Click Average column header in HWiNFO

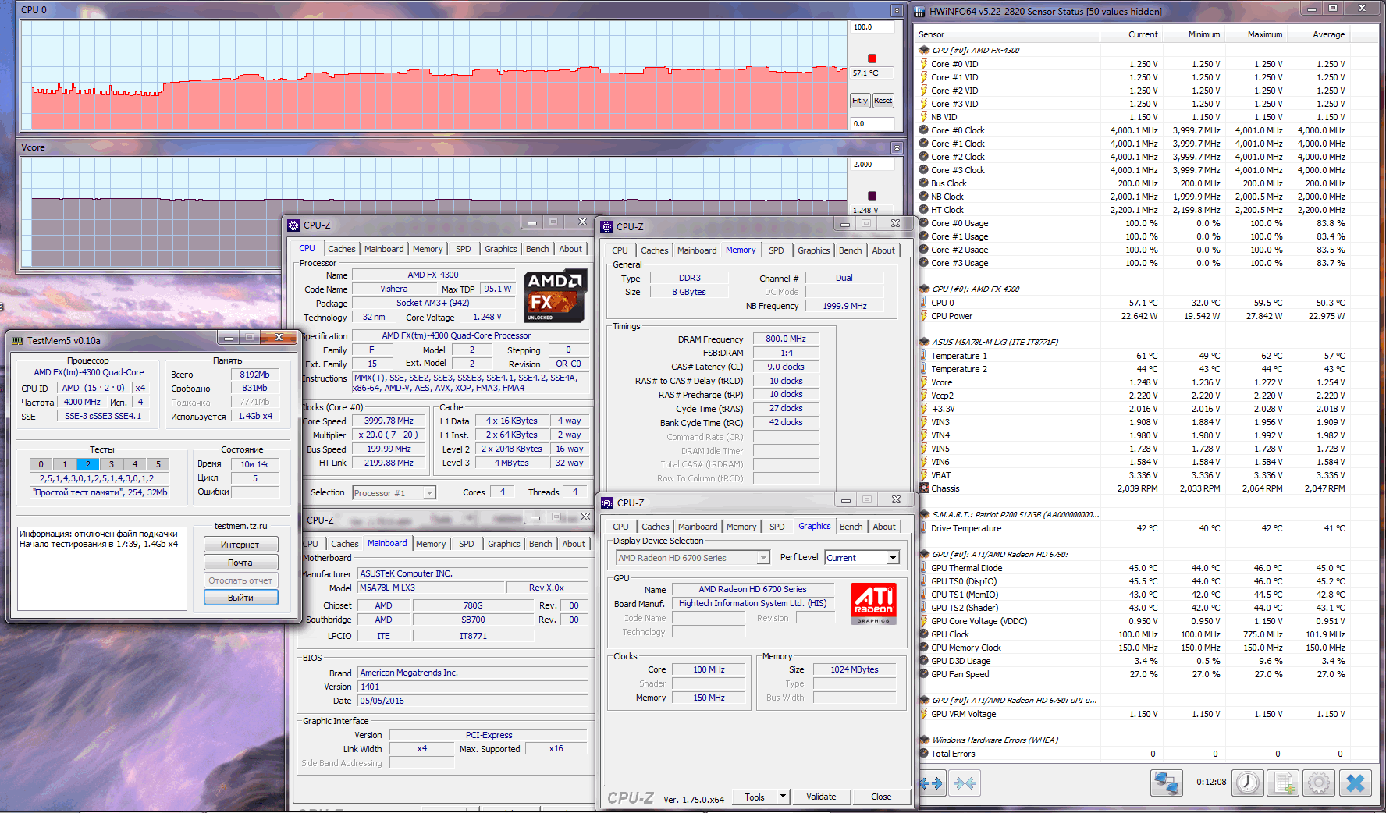tap(1319, 34)
